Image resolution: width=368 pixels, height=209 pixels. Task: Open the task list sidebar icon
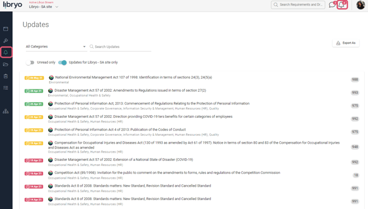(6, 88)
